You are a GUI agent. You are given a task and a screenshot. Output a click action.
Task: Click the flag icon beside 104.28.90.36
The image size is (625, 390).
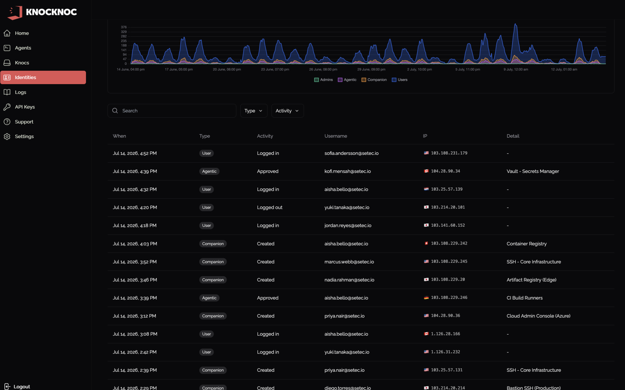pos(426,316)
